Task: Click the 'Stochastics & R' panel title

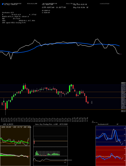Action: point(103,124)
